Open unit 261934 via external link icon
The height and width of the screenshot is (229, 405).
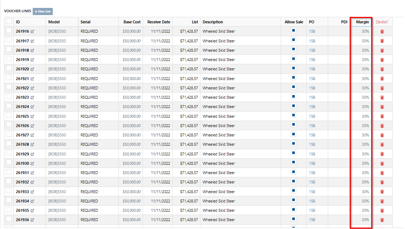click(x=32, y=201)
